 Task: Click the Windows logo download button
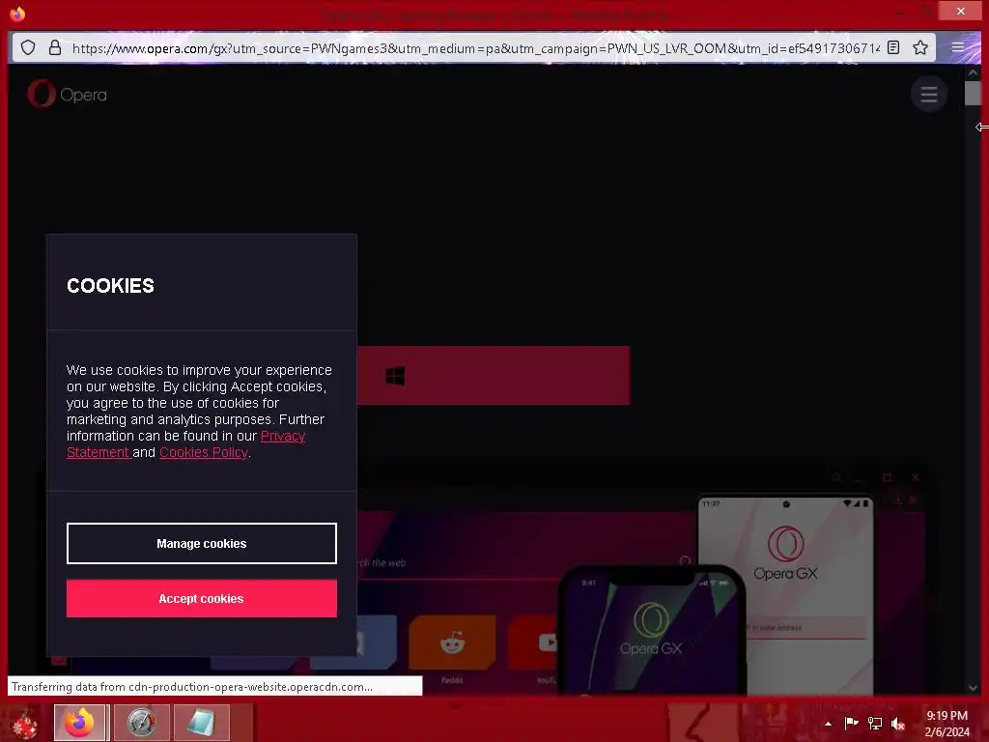coord(494,376)
